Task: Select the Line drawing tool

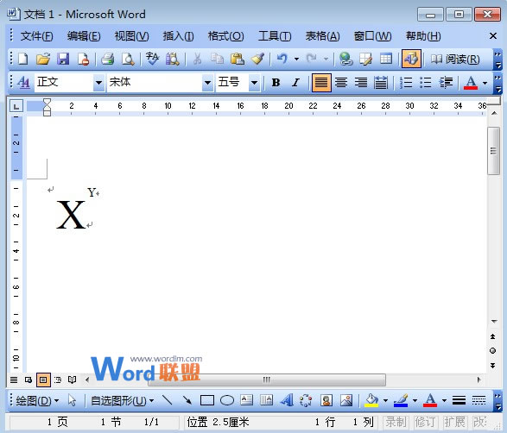Action: pyautogui.click(x=167, y=400)
